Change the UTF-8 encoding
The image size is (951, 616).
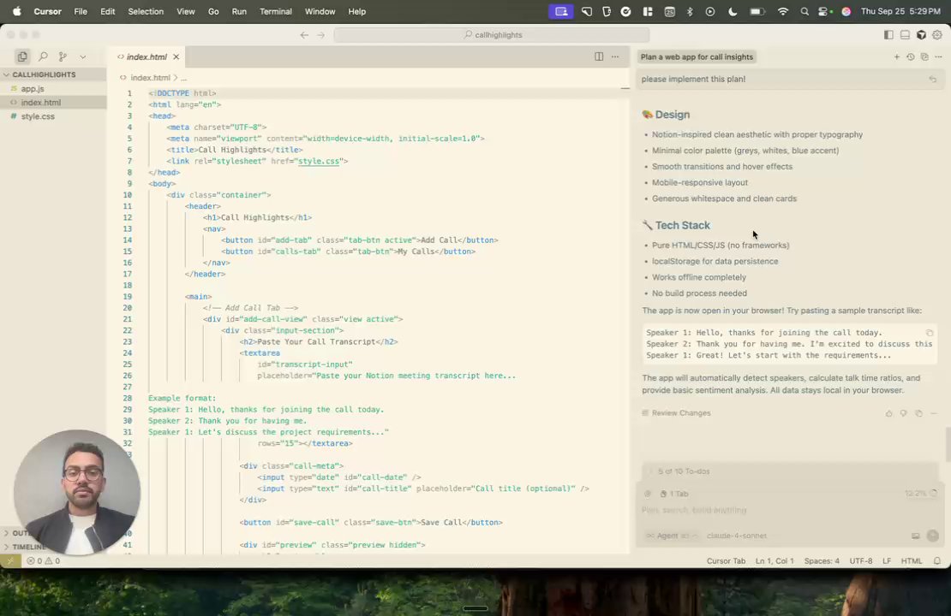tap(861, 561)
